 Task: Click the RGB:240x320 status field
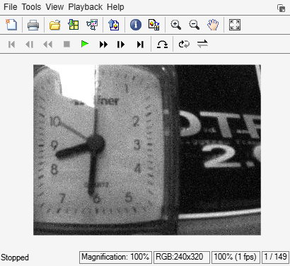tap(182, 258)
